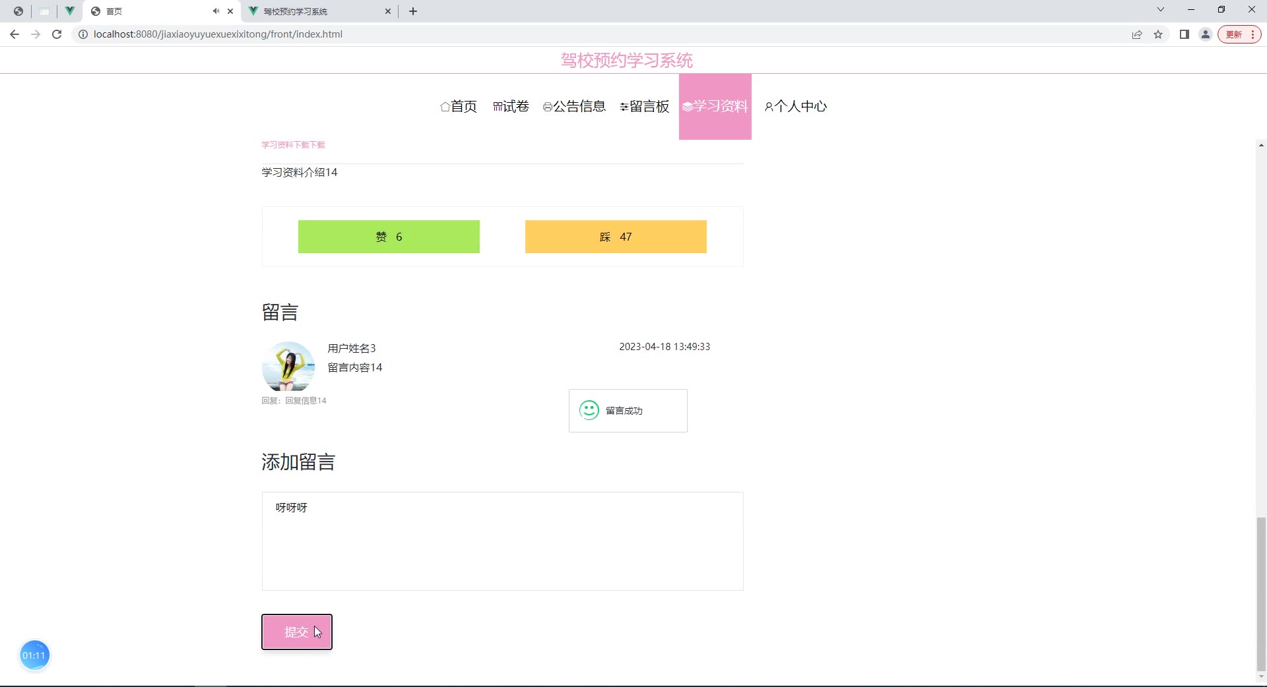Restore down the browser window
This screenshot has width=1267, height=687.
coord(1221,10)
